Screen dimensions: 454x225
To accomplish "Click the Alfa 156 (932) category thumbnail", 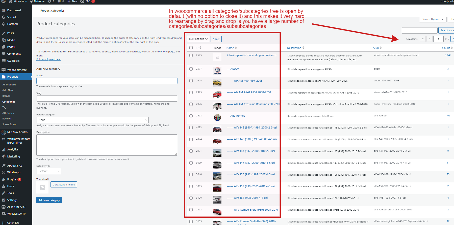I will point(217,176).
